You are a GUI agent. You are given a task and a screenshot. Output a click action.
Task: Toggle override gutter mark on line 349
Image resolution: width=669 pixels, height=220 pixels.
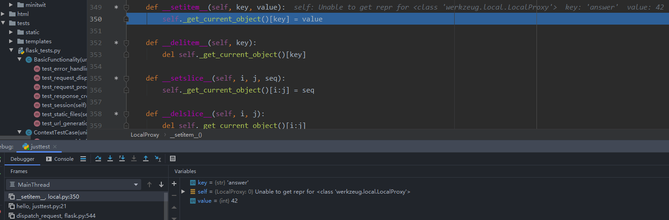pyautogui.click(x=116, y=8)
